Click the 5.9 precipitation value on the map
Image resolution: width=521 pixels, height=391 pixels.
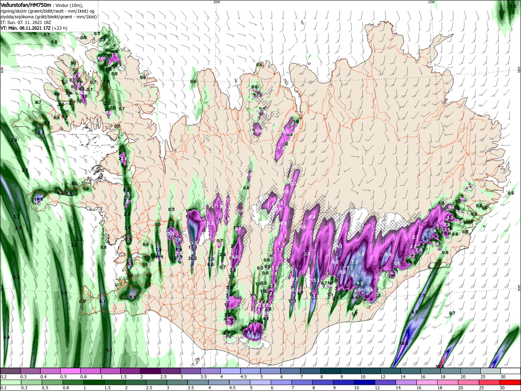coord(388,255)
